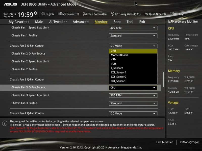Choose MotherBoard in the source list
Viewport: 202px width, 151px height.
click(133, 55)
